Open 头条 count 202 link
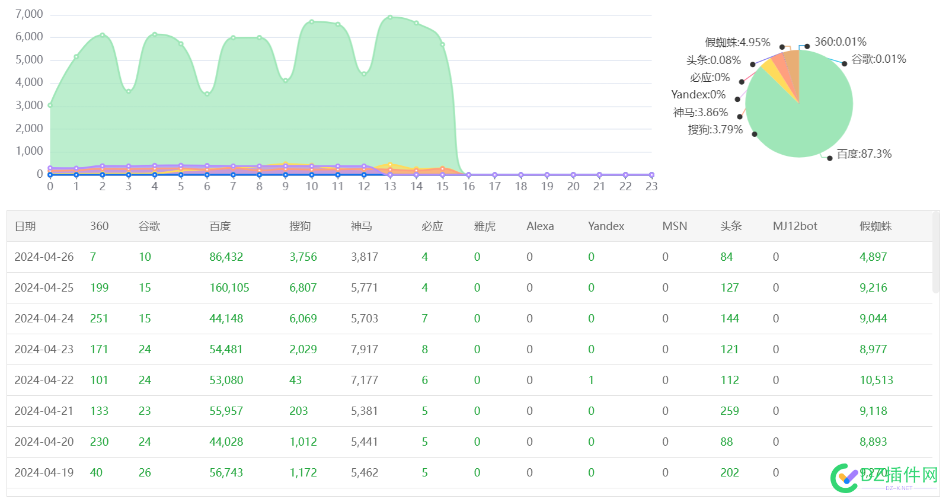Viewport: 949px width, 502px height. [730, 473]
